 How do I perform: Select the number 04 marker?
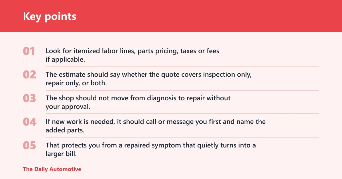[x=30, y=122]
